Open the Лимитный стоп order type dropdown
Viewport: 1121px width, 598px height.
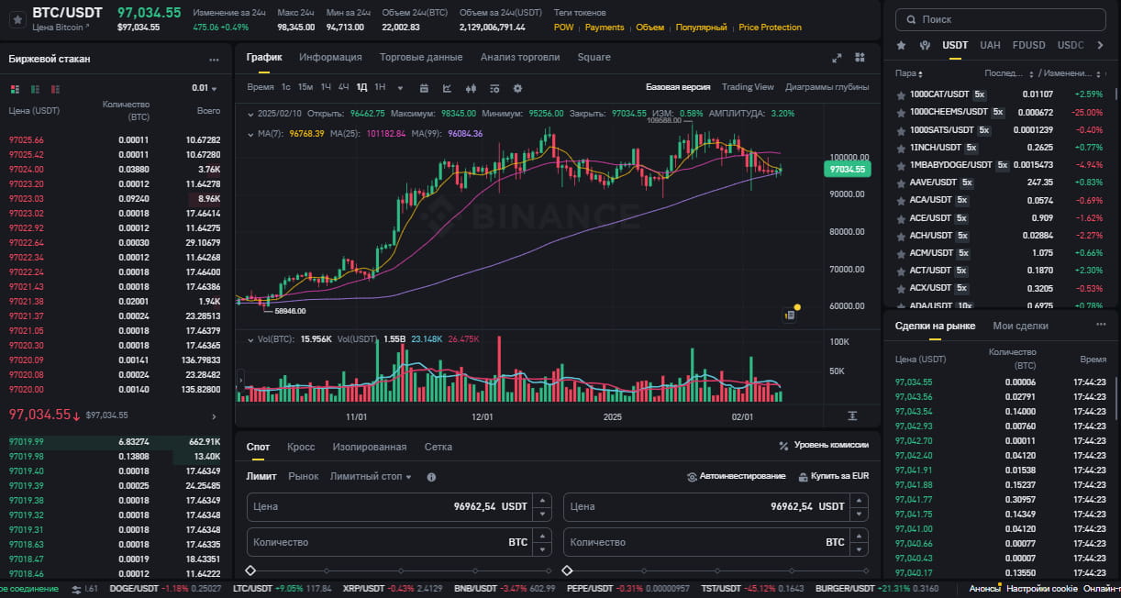click(x=371, y=476)
